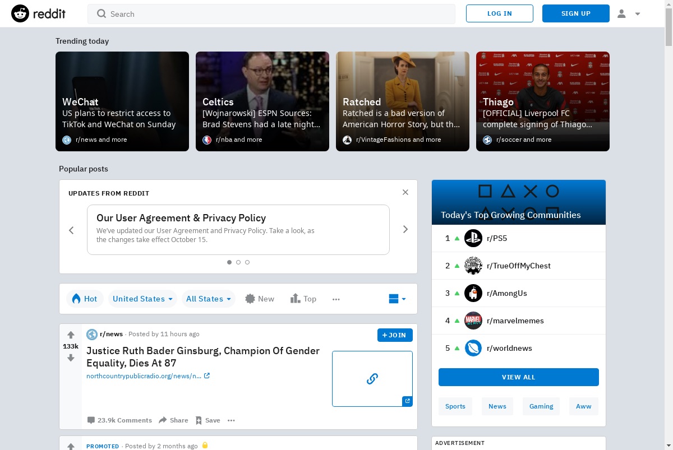Open the r/worldnews community icon
Viewport: 673px width, 450px height.
473,348
